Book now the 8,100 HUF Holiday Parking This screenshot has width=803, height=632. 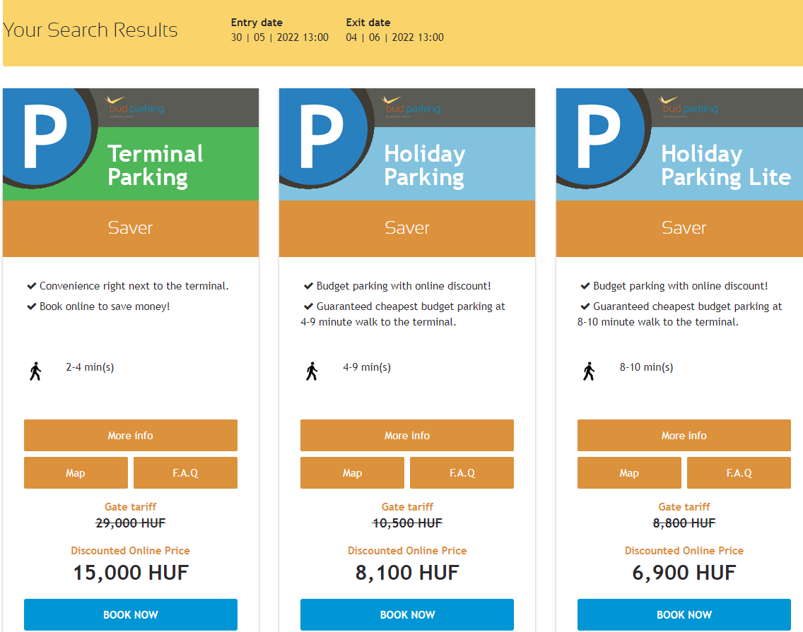(x=407, y=614)
